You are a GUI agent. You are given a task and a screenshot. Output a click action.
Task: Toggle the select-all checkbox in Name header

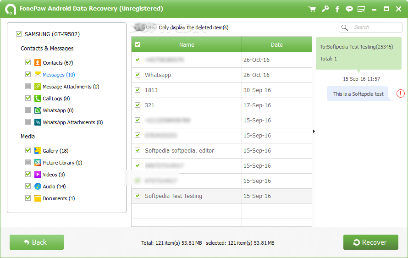coord(138,44)
